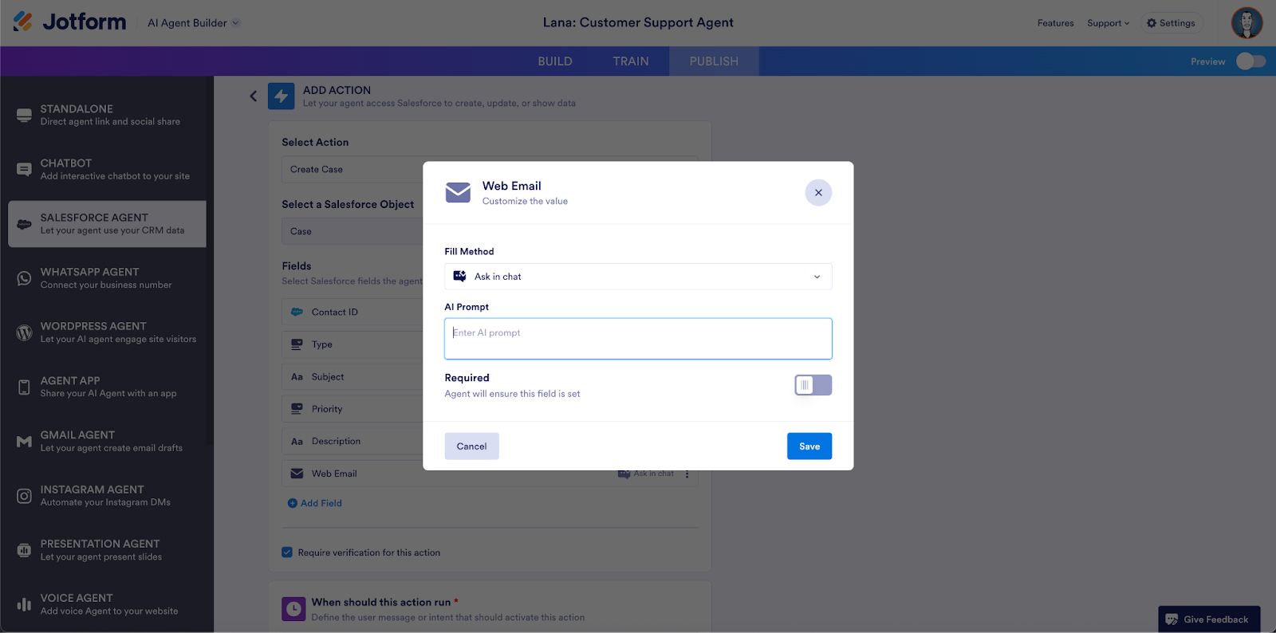Switch to the TRAIN tab
Viewport: 1276px width, 633px height.
point(630,61)
